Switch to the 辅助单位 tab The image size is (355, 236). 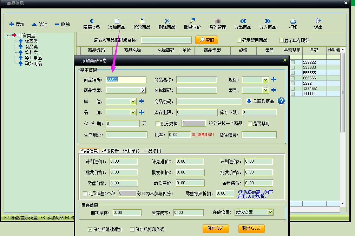132,151
